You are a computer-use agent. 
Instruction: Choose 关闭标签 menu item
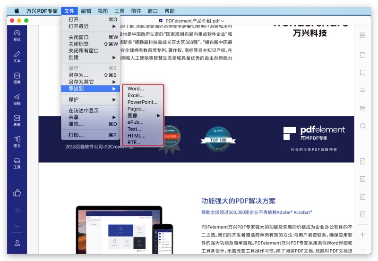point(91,44)
